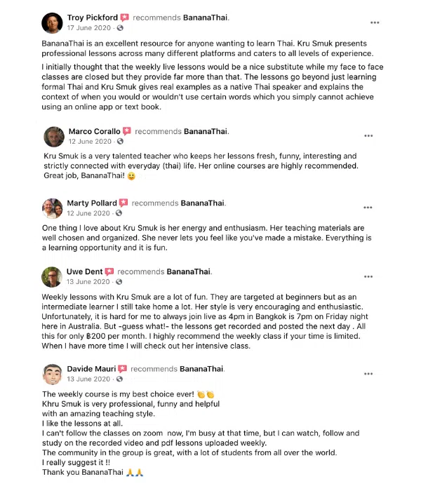
Task: Click recommendation badge beside Marco Corallo
Action: click(126, 131)
